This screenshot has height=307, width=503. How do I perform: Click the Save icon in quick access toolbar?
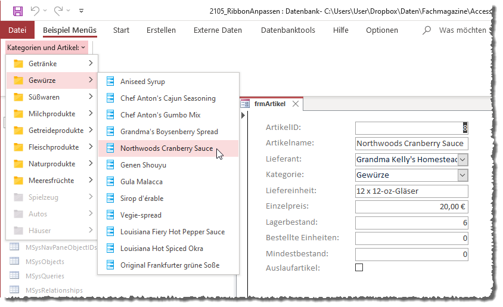click(x=18, y=11)
